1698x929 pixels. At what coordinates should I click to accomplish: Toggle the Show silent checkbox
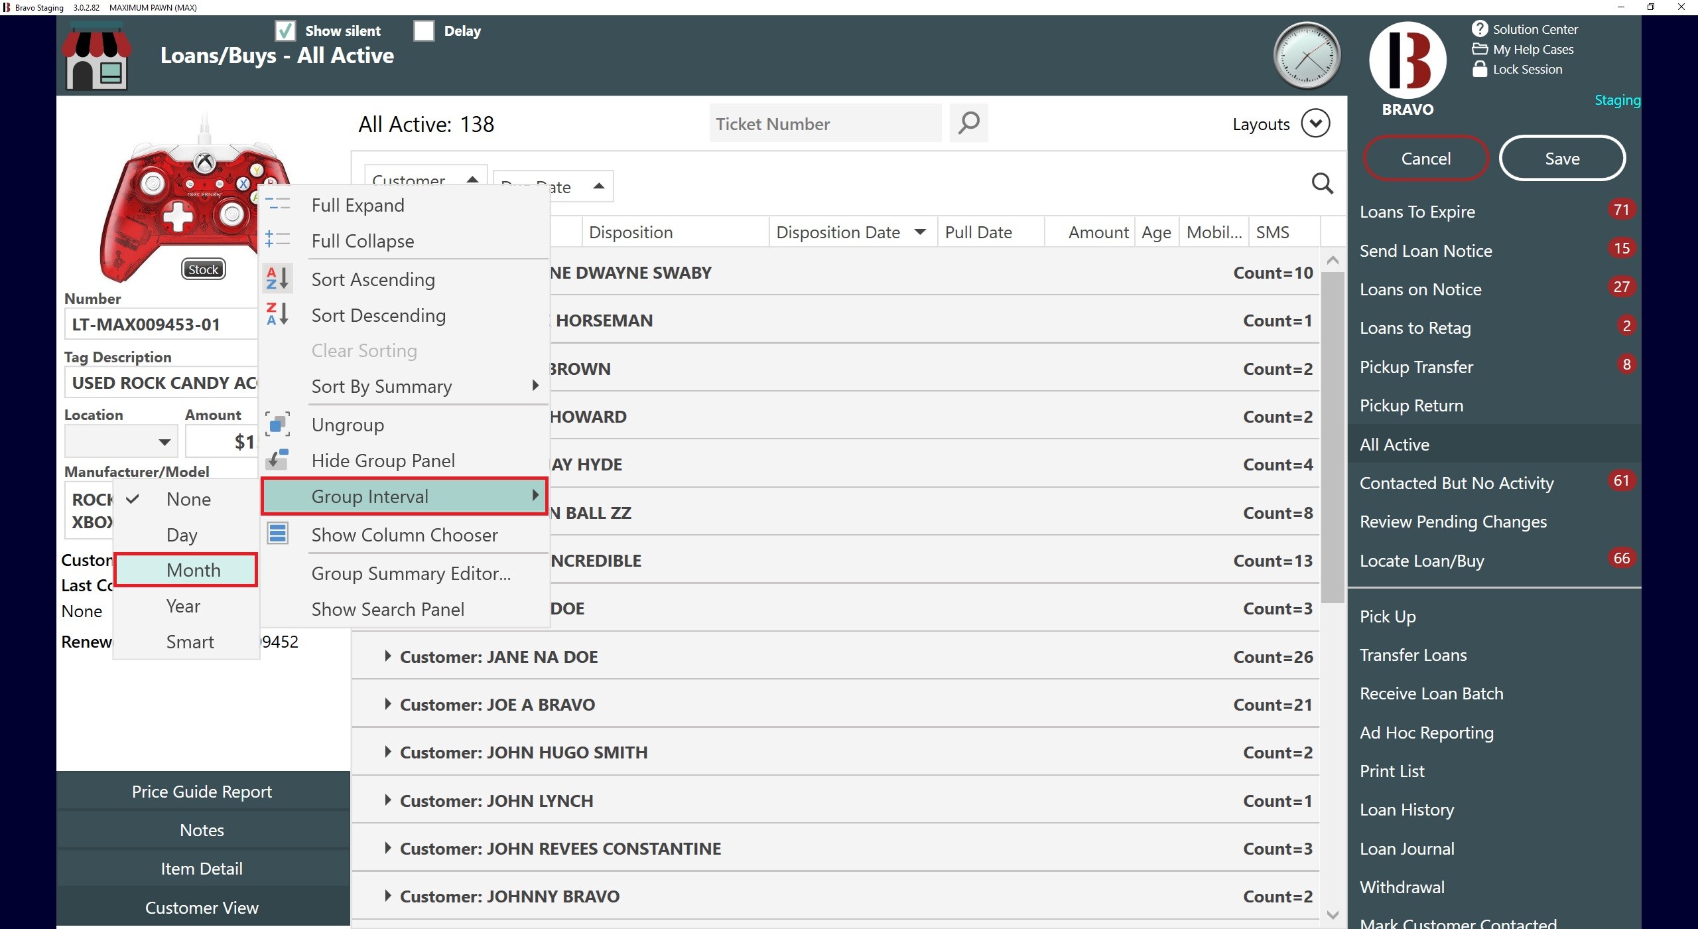tap(285, 31)
